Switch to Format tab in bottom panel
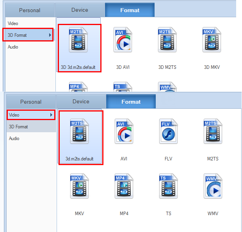The width and height of the screenshot is (242, 232). [x=131, y=102]
